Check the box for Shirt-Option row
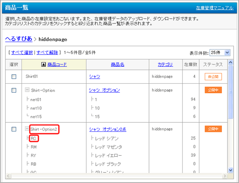 [14, 90]
